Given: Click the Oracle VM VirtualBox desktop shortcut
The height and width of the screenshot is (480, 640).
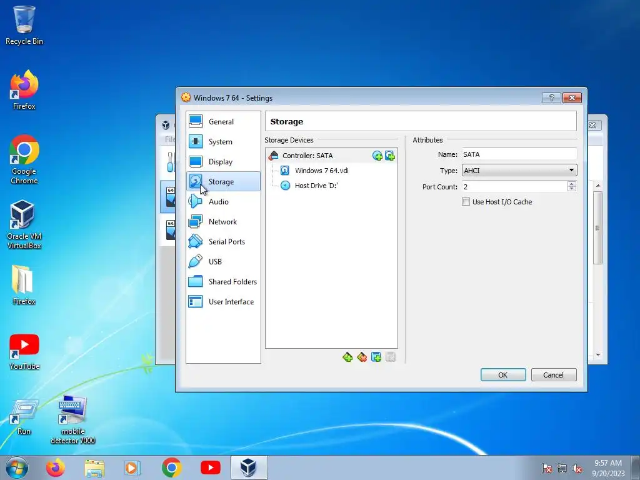Looking at the screenshot, I should coord(24,224).
